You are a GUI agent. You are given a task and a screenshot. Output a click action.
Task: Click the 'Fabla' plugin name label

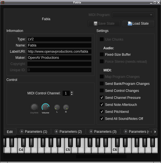tap(46, 19)
